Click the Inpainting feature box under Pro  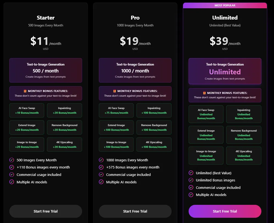coord(154,110)
